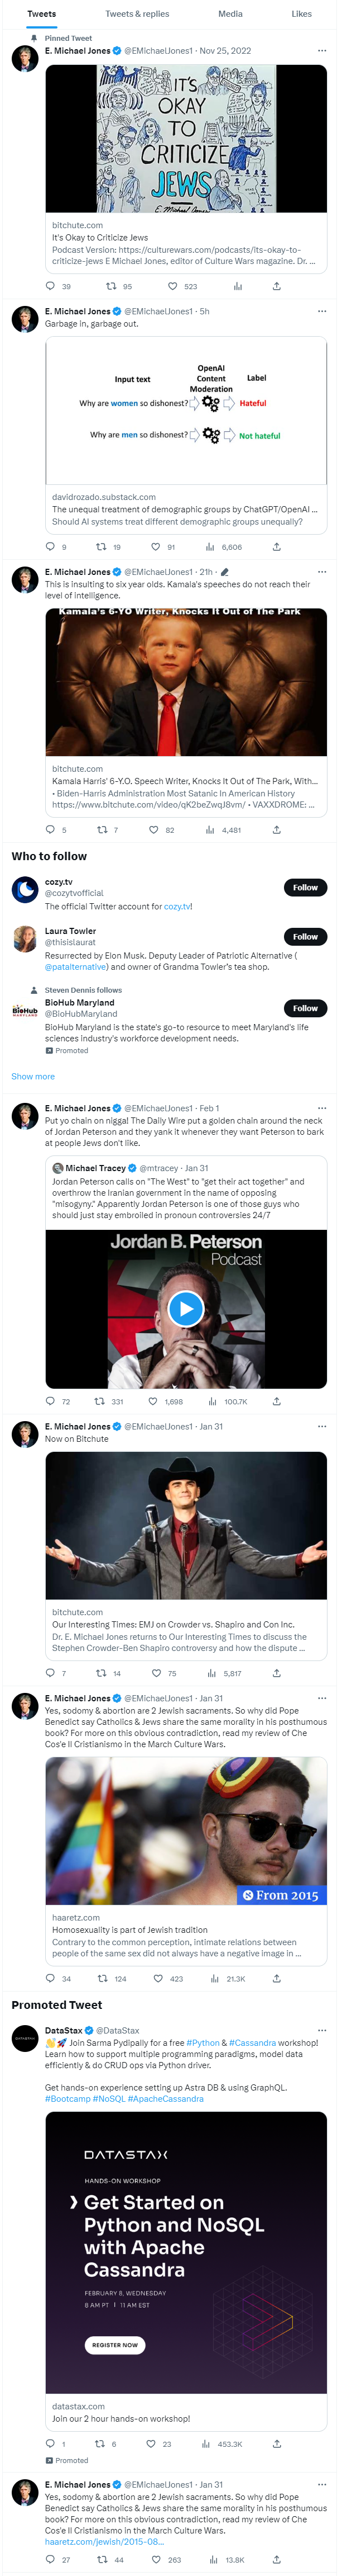The width and height of the screenshot is (342, 2576).
Task: Follow the cozy.tv account
Action: pos(304,887)
